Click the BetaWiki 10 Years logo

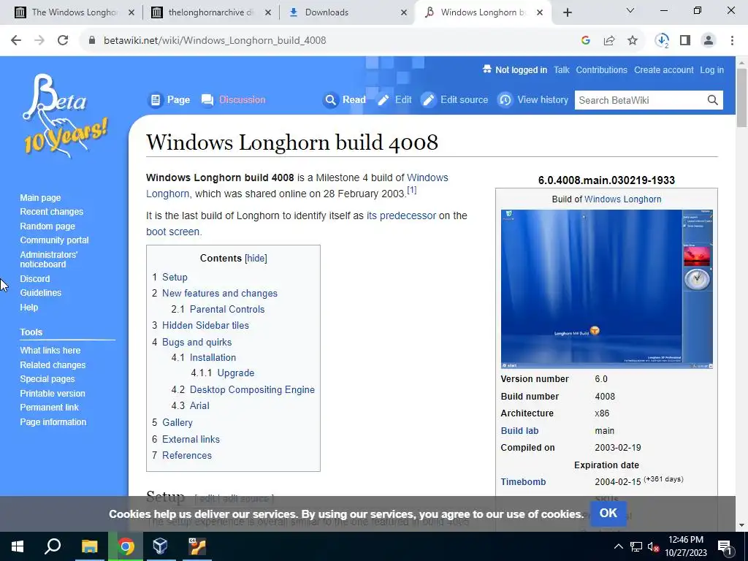pyautogui.click(x=64, y=116)
